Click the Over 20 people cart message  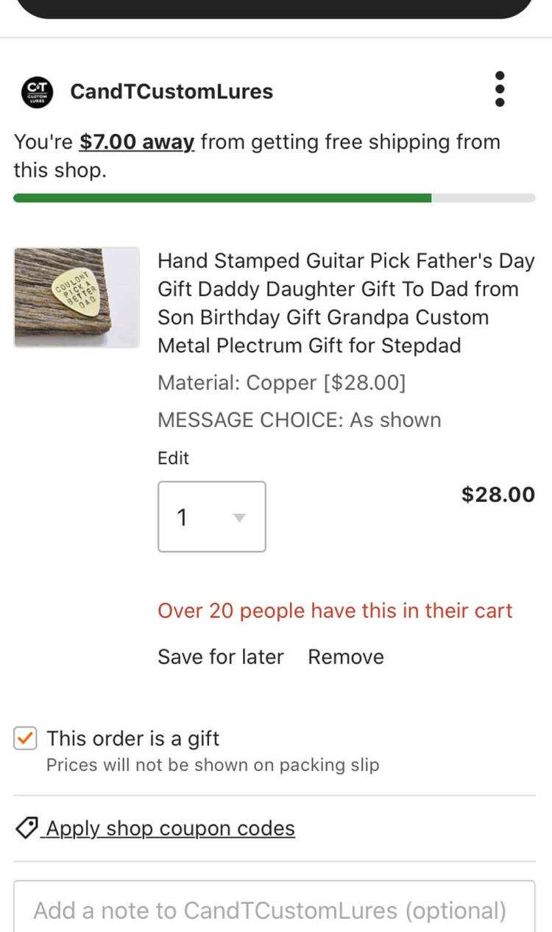click(x=335, y=610)
